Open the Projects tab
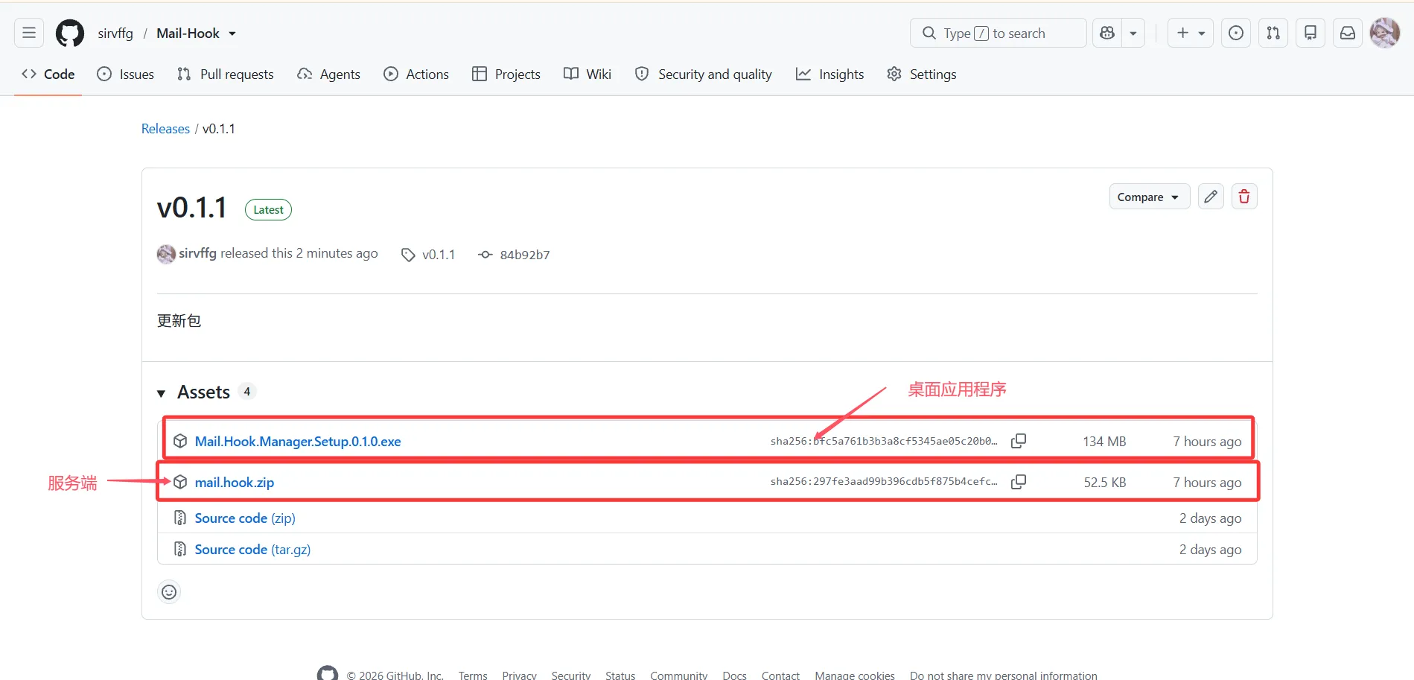 pyautogui.click(x=506, y=74)
